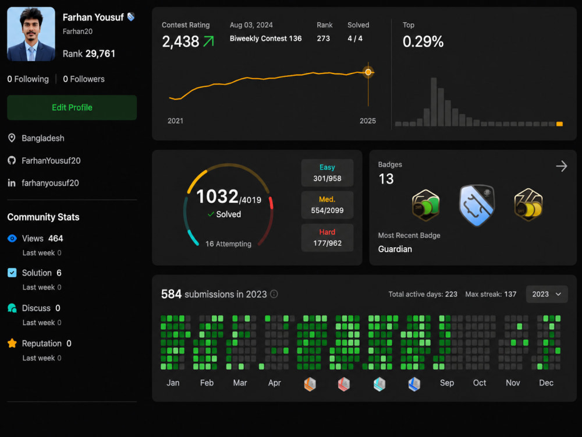582x437 pixels.
Task: Click the tallest bar in rating histogram
Action: pyautogui.click(x=434, y=102)
